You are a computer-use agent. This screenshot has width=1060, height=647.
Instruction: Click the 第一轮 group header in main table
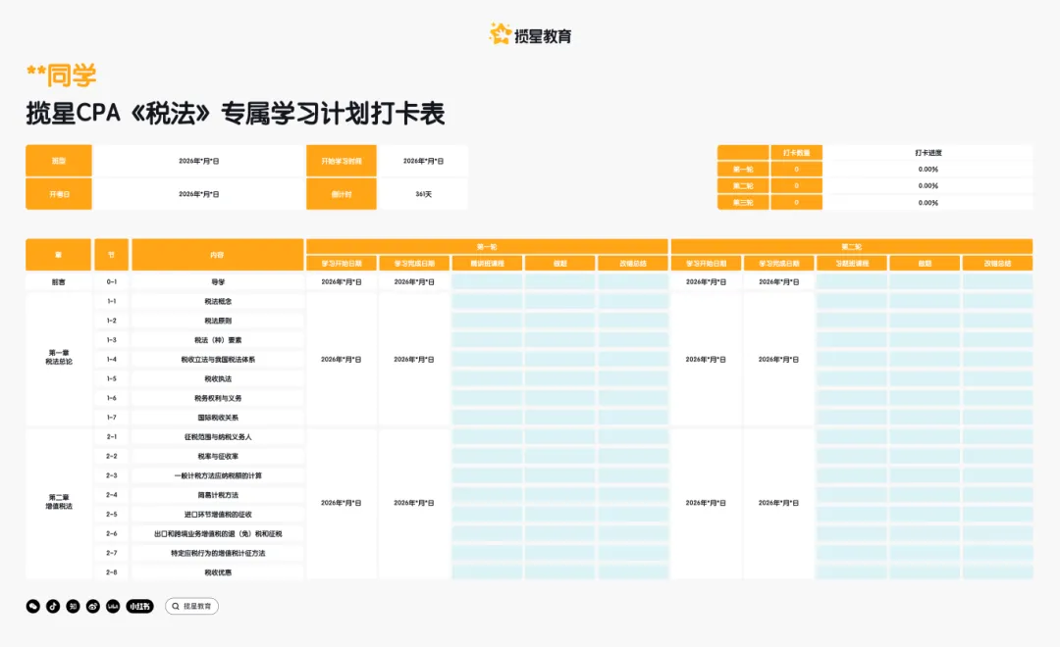pyautogui.click(x=487, y=246)
